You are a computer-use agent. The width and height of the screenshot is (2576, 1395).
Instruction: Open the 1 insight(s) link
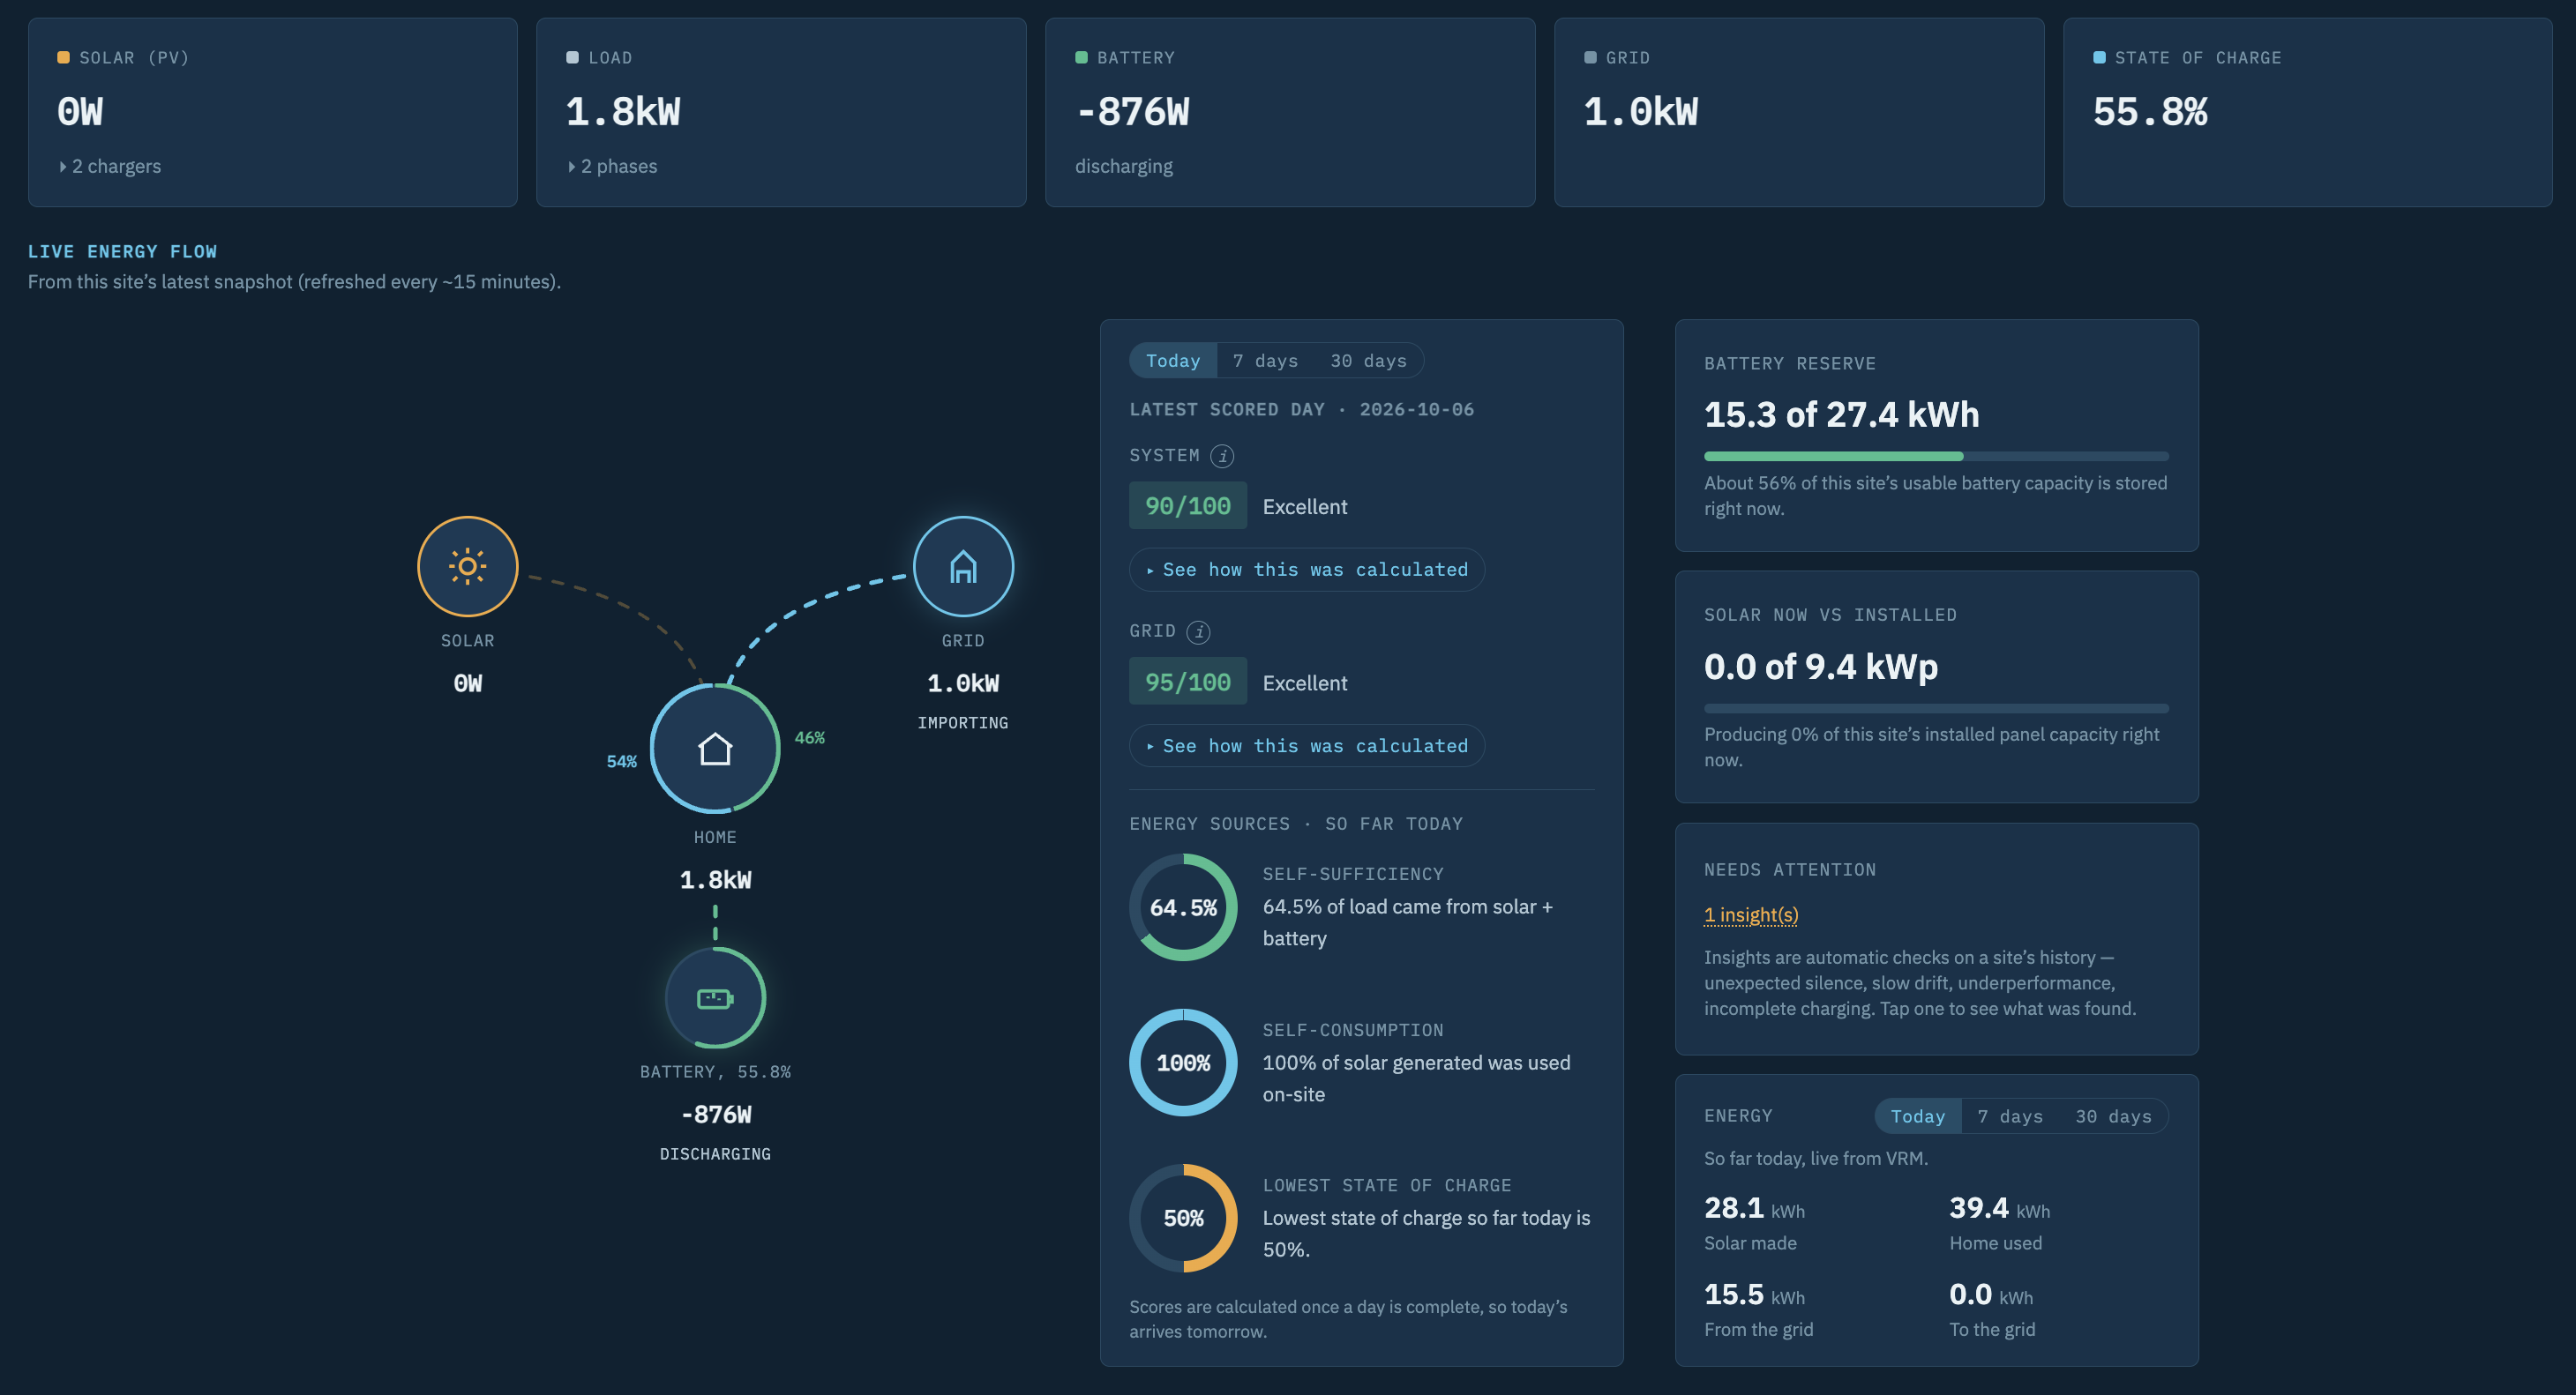[x=1750, y=914]
